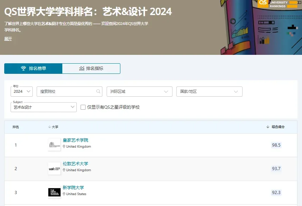
Task: Open the 年份 2024 year dropdown
Action: pyautogui.click(x=22, y=91)
